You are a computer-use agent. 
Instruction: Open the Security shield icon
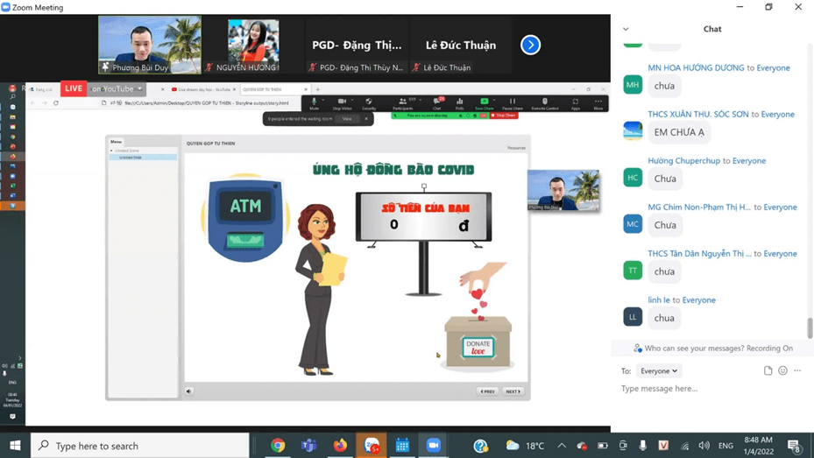[x=369, y=102]
